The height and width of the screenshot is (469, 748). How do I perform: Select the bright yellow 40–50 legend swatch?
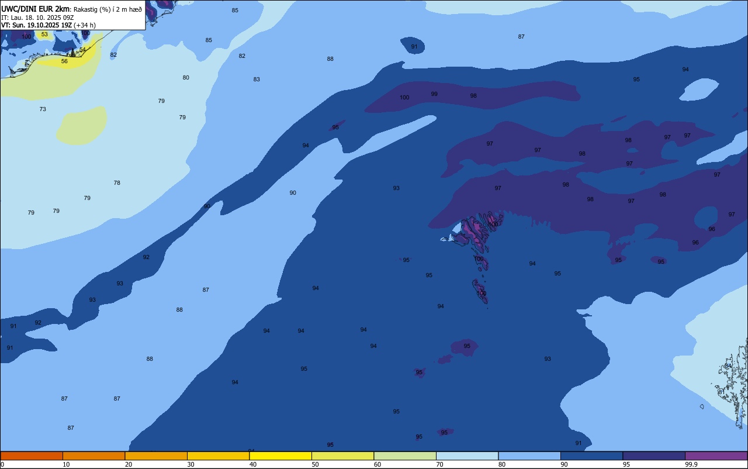[280, 456]
